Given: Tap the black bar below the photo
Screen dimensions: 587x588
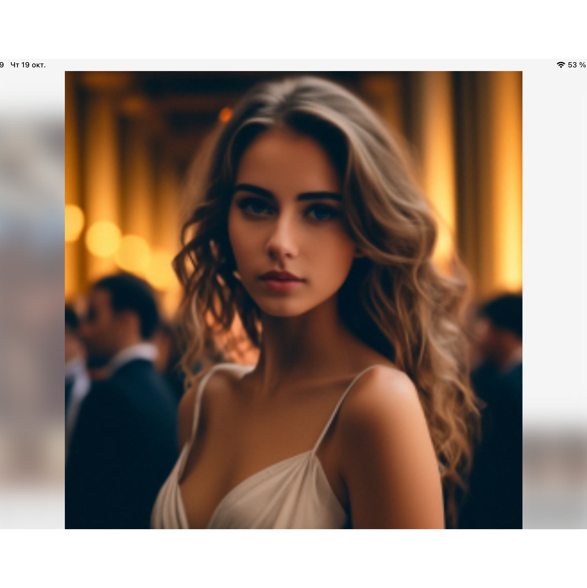Looking at the screenshot, I should [x=293, y=558].
